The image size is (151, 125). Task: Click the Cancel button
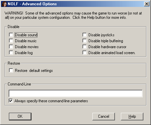(104, 116)
